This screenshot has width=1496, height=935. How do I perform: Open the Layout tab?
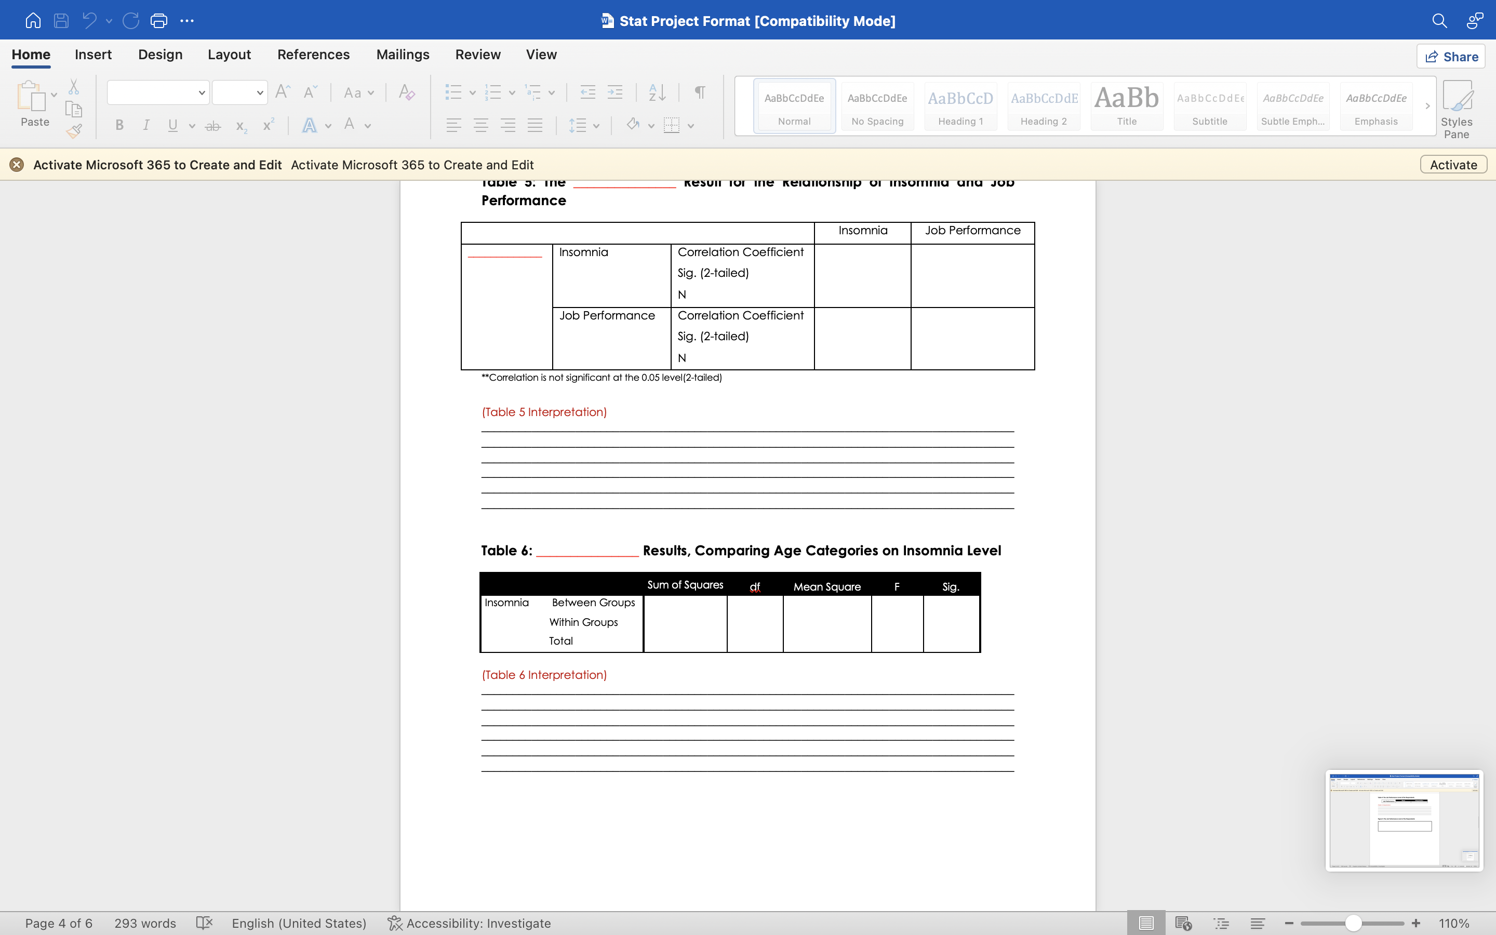click(x=229, y=55)
